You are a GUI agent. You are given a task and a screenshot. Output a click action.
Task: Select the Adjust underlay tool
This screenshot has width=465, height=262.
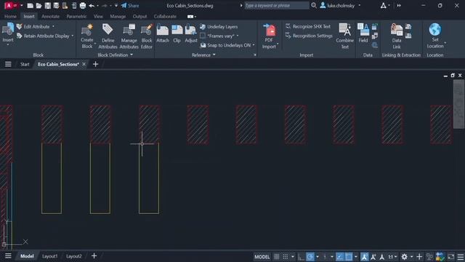190,33
